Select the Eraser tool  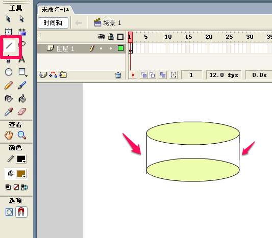point(22,112)
